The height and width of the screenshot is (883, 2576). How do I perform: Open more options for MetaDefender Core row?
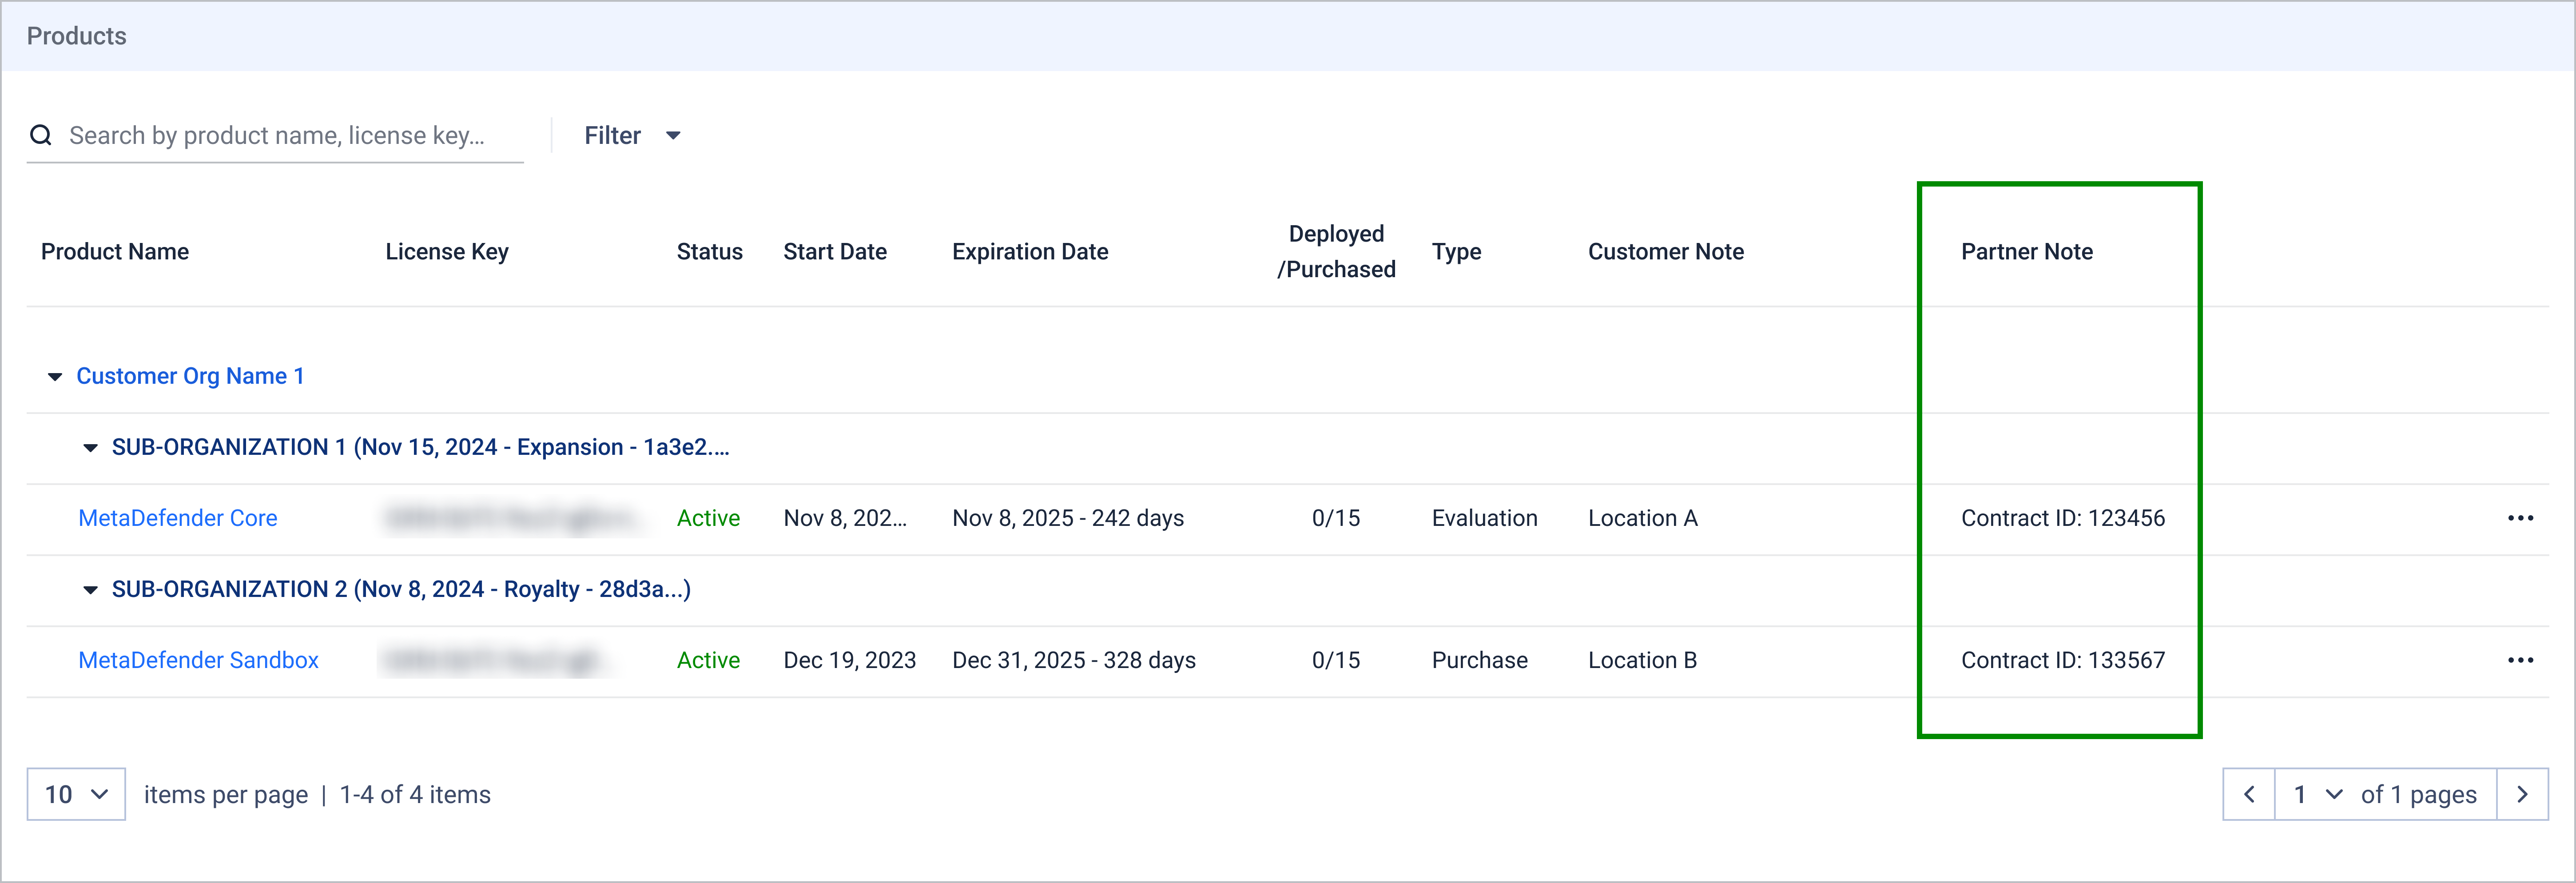click(2520, 518)
